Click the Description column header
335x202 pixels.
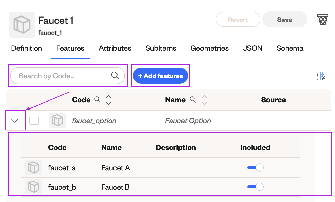(176, 147)
